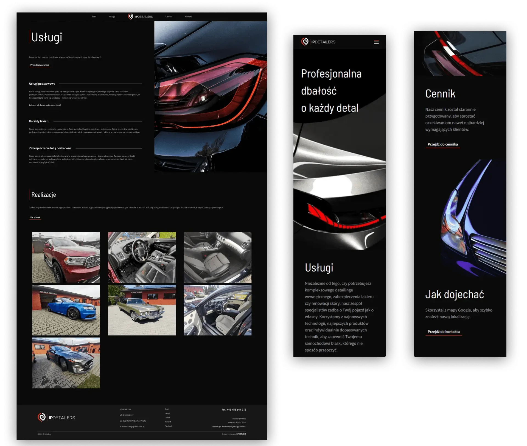527x446 pixels.
Task: Click the IPDETAILERS logo in desktop header
Action: pos(140,16)
